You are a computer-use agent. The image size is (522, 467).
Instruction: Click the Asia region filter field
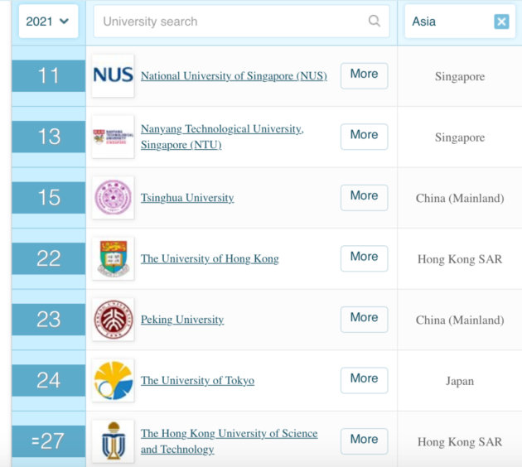(x=460, y=22)
